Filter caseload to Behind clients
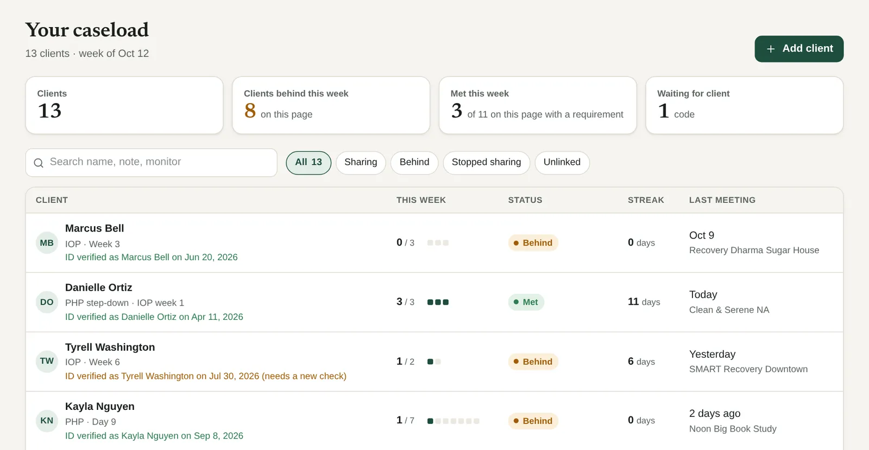This screenshot has width=869, height=450. (x=414, y=163)
